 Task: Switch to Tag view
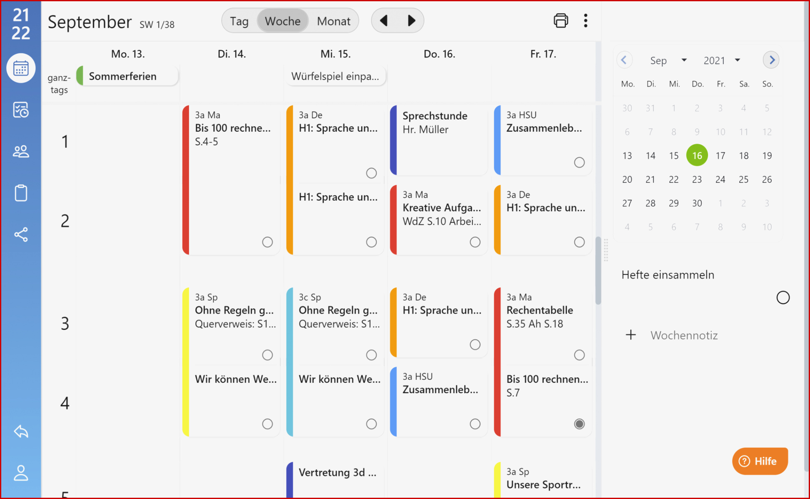tap(239, 21)
